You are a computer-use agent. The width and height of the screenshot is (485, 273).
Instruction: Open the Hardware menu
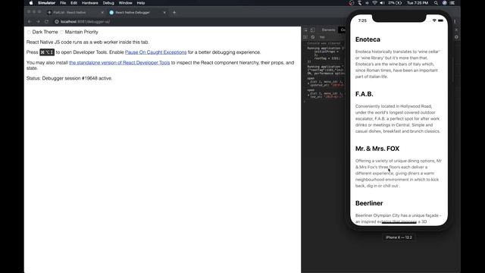point(89,3)
